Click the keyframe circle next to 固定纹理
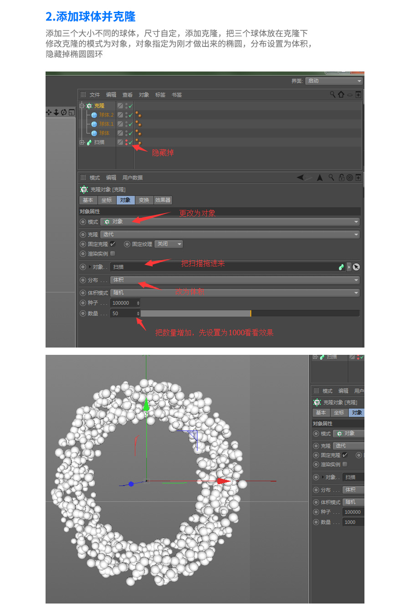Image resolution: width=410 pixels, height=614 pixels. point(127,244)
